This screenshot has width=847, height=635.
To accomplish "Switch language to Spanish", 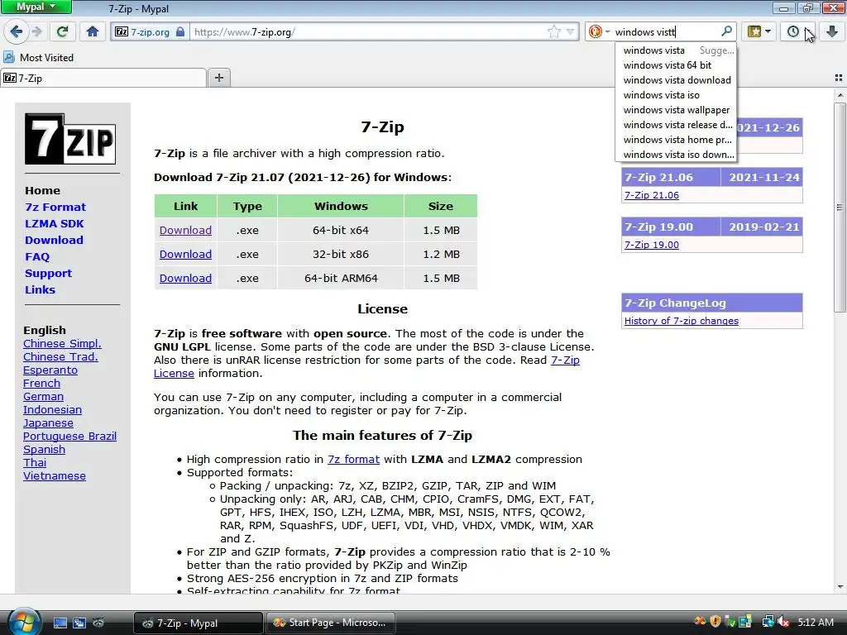I will pos(44,449).
